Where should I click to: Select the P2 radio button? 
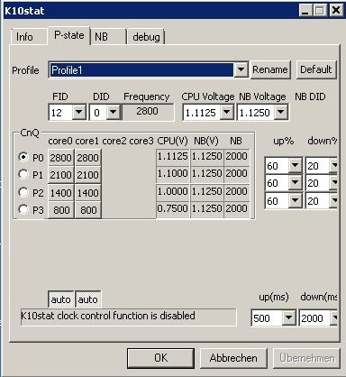(23, 192)
